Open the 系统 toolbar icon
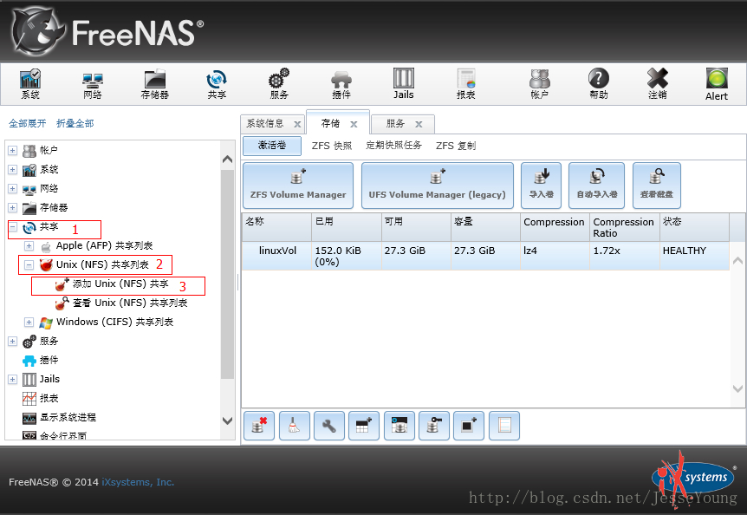Viewport: 747px width, 515px height. [30, 84]
